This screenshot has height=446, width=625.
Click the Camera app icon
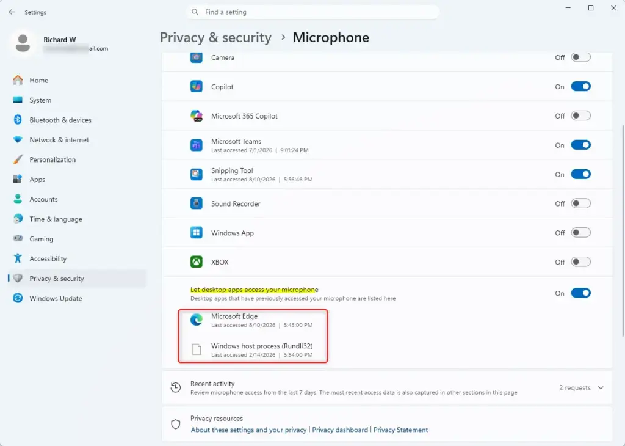click(x=196, y=57)
